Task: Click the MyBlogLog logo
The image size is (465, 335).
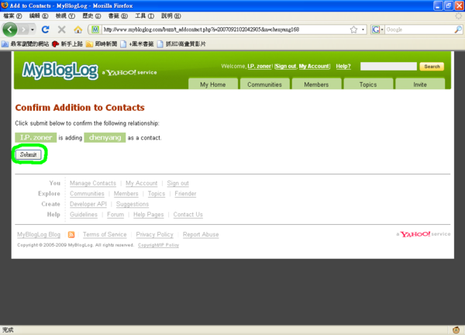Action: coord(60,71)
